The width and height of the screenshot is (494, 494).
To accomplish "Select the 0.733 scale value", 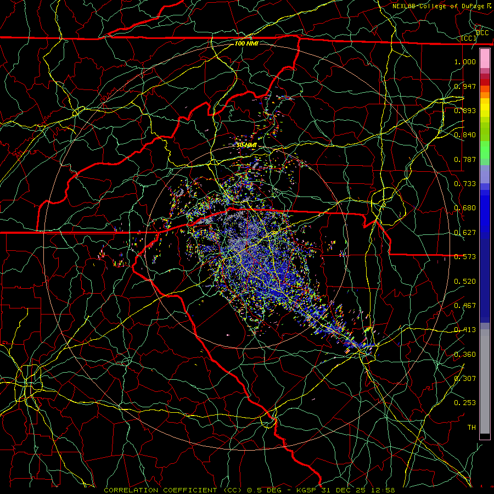I will pos(465,184).
